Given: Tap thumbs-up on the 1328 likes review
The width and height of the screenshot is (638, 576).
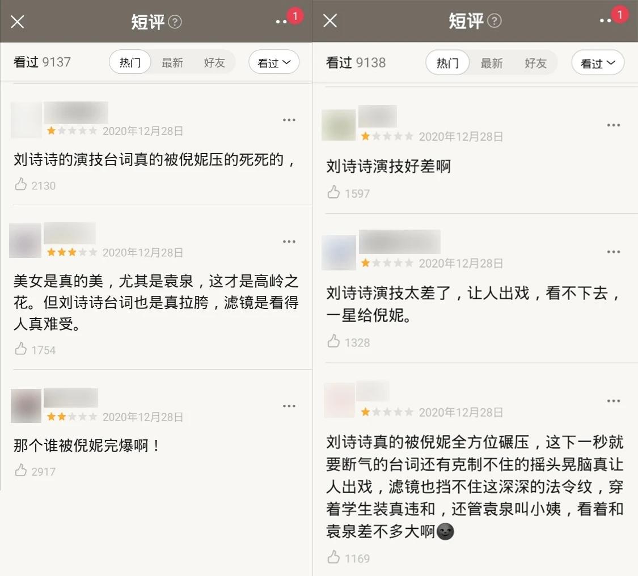Looking at the screenshot, I should [x=333, y=342].
